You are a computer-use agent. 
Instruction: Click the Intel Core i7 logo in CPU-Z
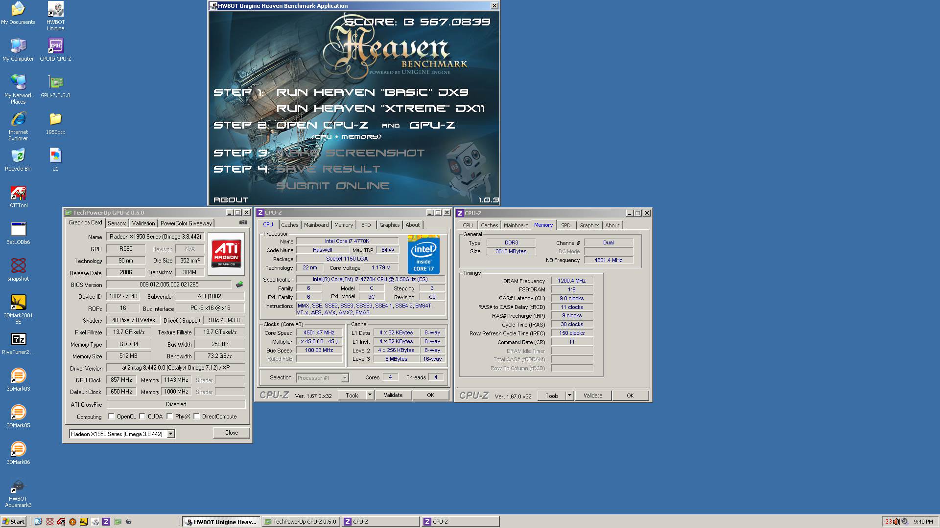coord(423,254)
